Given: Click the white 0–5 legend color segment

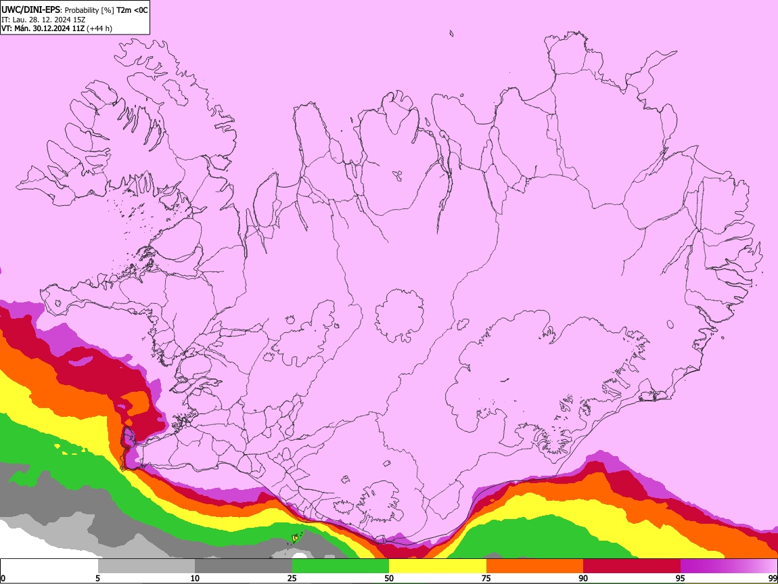Looking at the screenshot, I should pyautogui.click(x=49, y=566).
